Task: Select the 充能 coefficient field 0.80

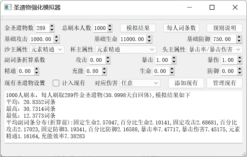Action: click(x=94, y=71)
